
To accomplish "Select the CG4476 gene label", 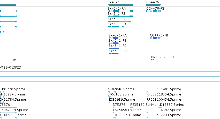I will click(153, 2).
